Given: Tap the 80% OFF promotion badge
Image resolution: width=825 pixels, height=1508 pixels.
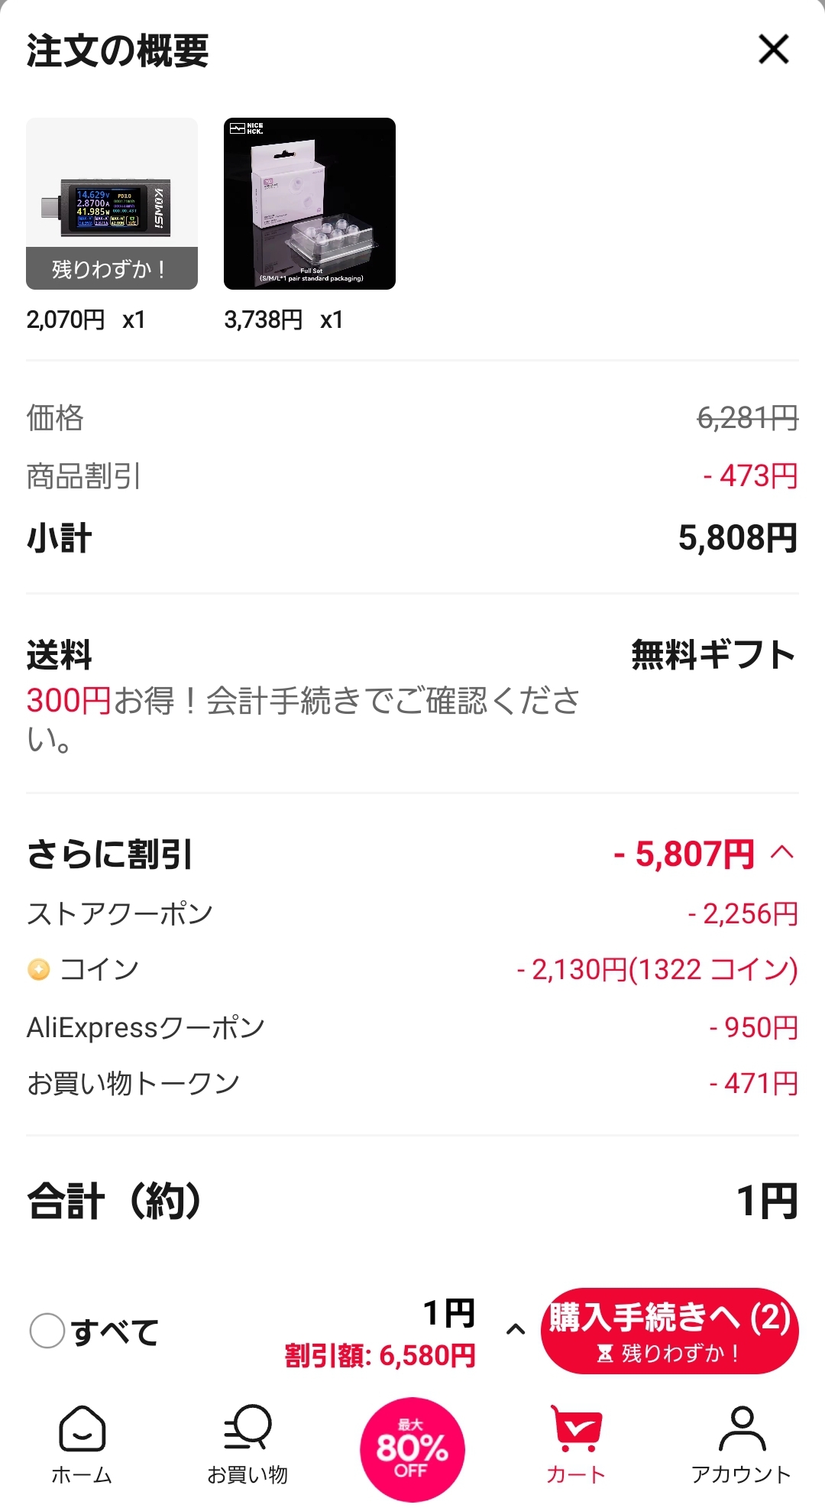Looking at the screenshot, I should point(412,1449).
